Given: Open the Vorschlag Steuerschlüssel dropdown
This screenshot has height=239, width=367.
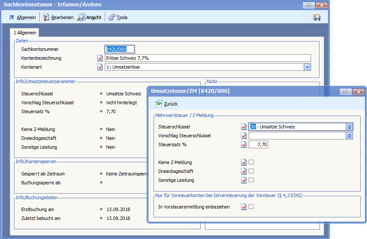Looking at the screenshot, I should pos(350,136).
